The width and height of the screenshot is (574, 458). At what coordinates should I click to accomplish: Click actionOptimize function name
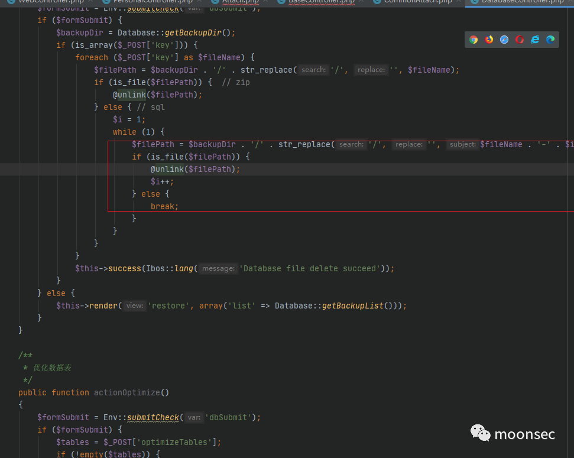click(127, 392)
